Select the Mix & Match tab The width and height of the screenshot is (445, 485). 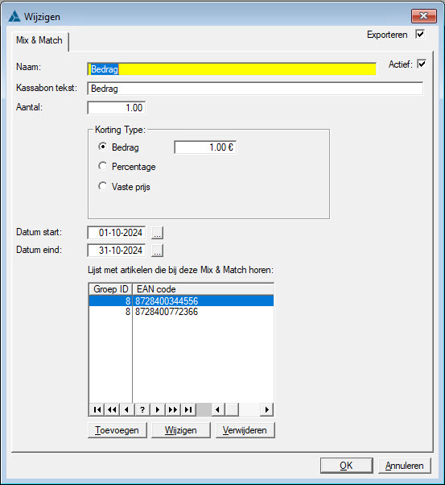click(39, 40)
